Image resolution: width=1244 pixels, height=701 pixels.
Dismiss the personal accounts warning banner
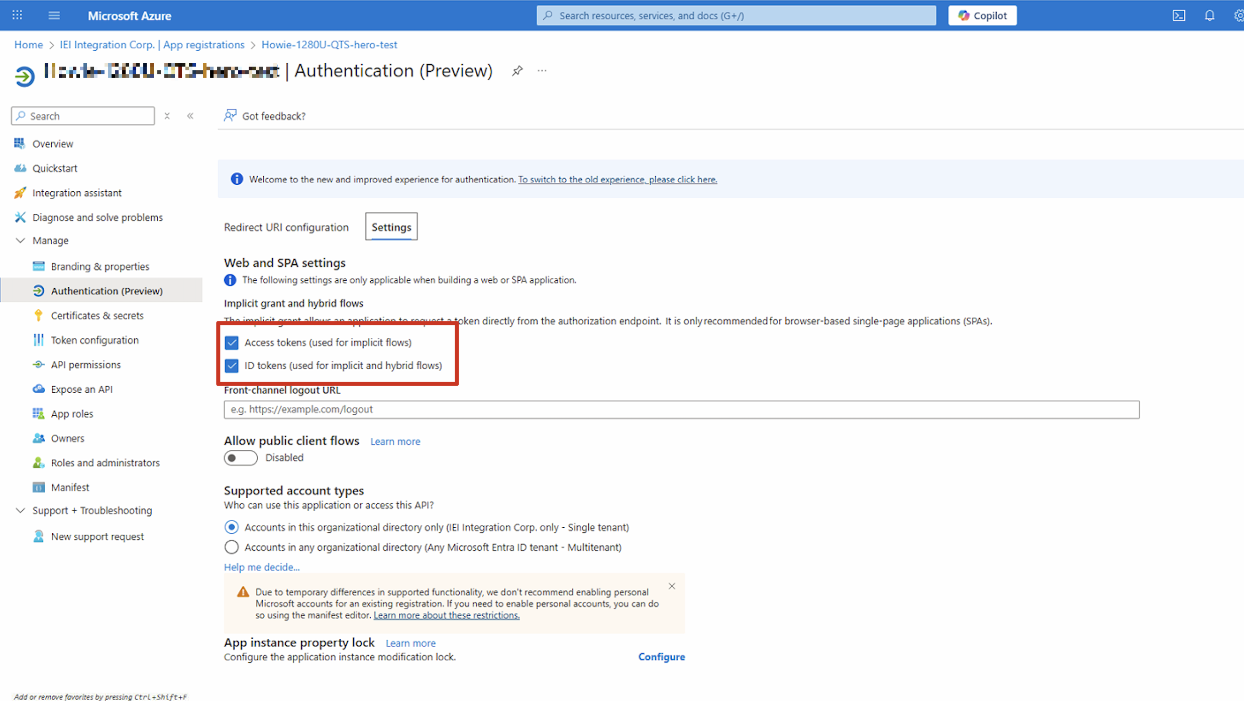pos(672,586)
